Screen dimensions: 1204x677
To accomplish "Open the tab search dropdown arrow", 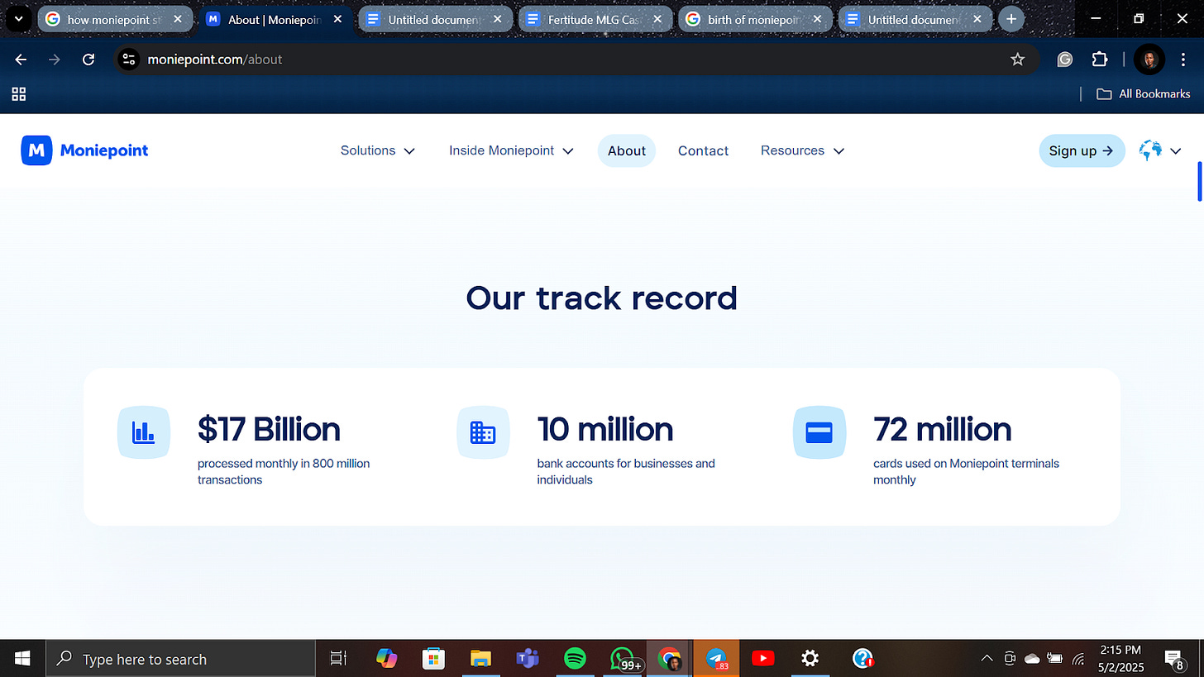I will [x=18, y=18].
